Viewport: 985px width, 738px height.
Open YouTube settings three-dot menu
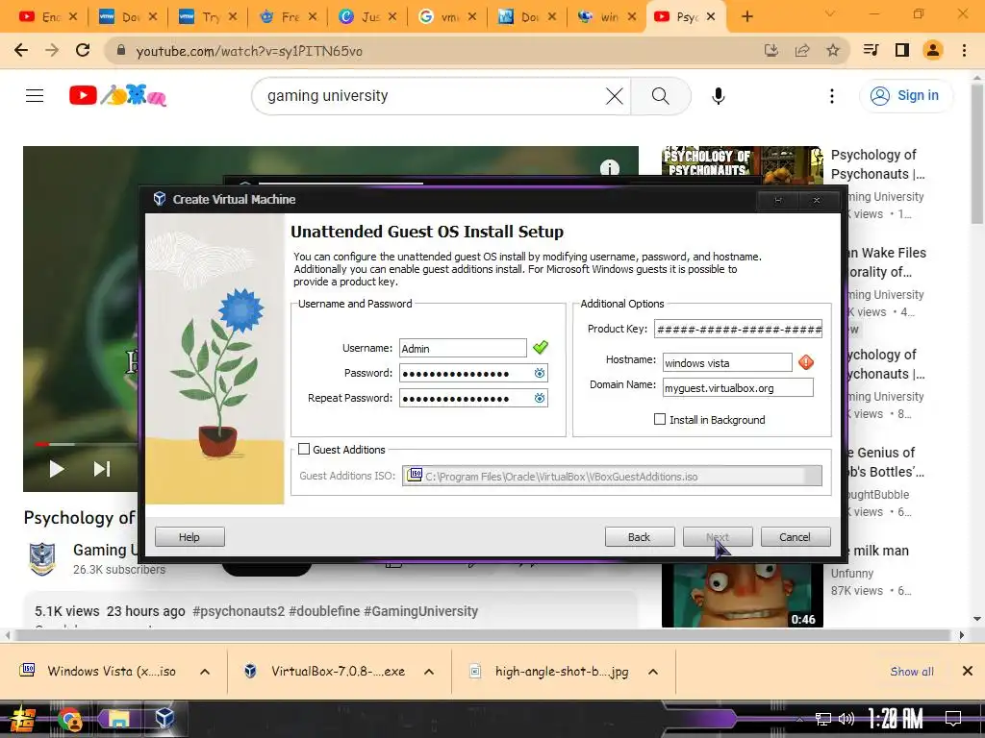click(832, 96)
